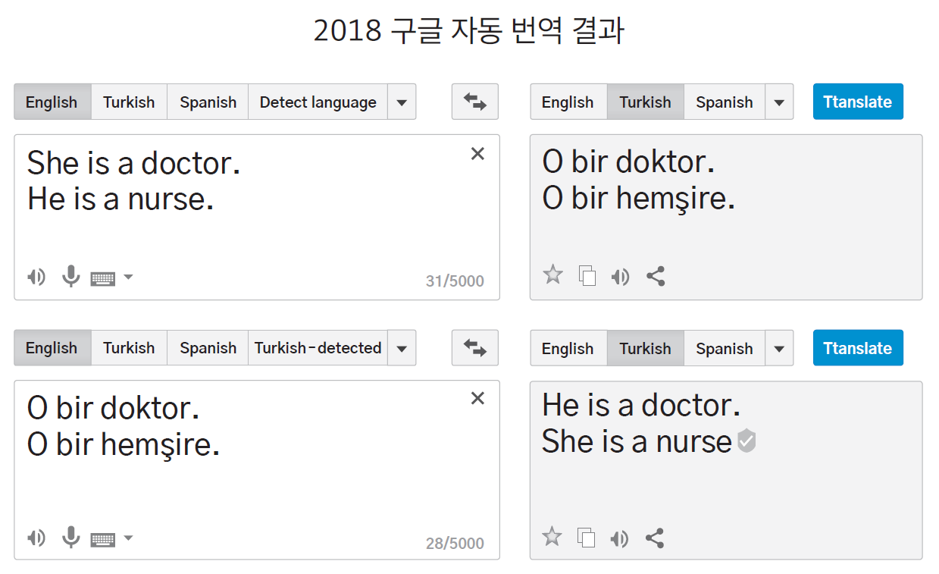Select English target tab in the top row

[x=568, y=102]
